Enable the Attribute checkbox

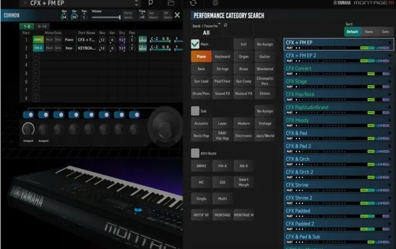point(195,153)
